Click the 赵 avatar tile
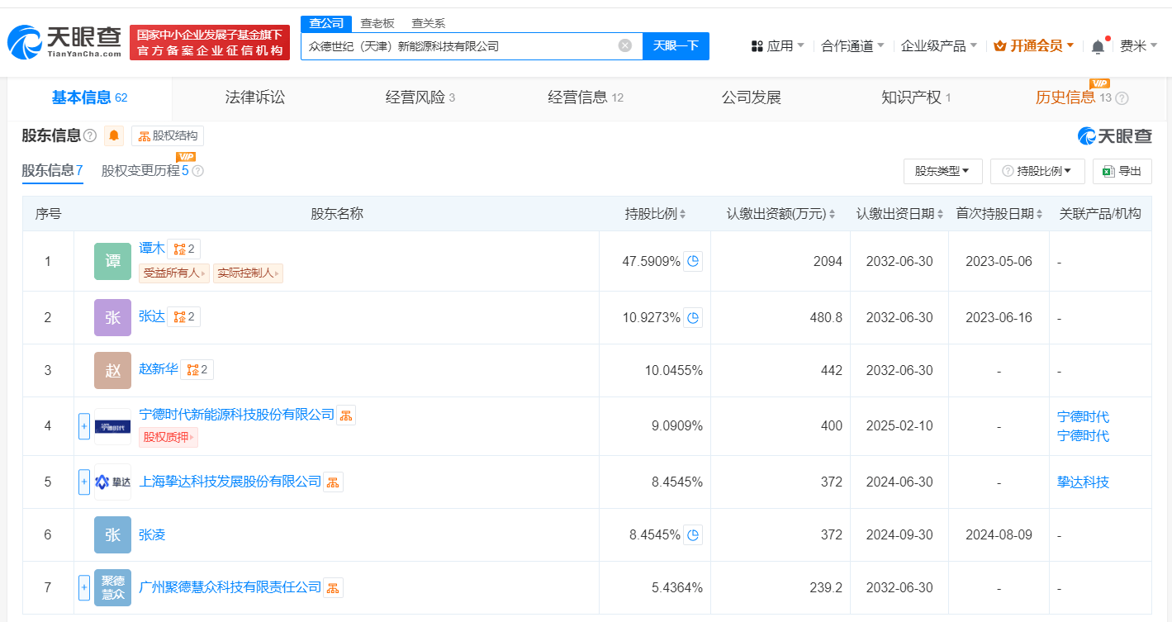Screen dimensions: 1172x622 coord(112,370)
